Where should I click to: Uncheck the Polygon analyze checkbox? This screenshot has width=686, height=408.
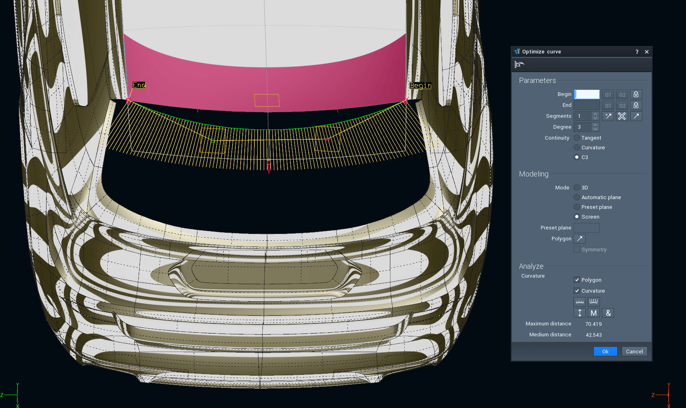pos(577,280)
